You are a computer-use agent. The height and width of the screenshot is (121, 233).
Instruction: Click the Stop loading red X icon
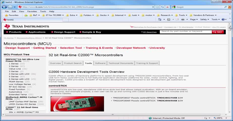click(x=167, y=7)
